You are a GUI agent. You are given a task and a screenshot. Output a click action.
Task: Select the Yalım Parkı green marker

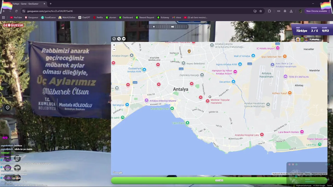187,123
